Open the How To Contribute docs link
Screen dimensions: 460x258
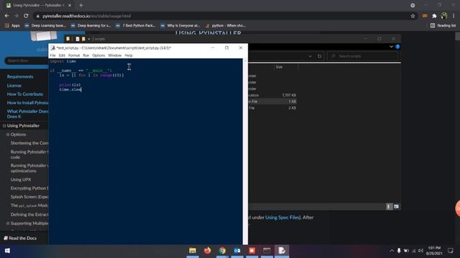point(25,94)
